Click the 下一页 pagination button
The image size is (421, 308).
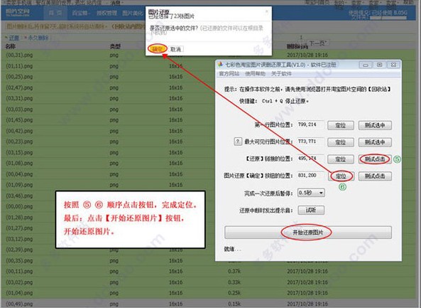[x=317, y=43]
